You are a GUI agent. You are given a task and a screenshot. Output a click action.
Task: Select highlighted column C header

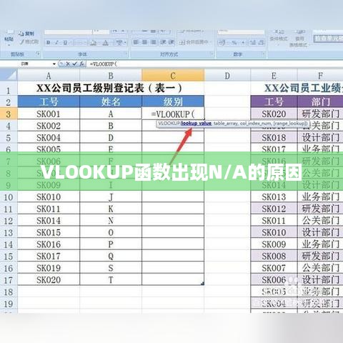coord(173,76)
